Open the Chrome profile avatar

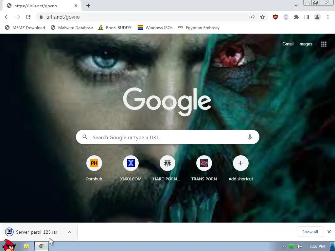coord(317,17)
